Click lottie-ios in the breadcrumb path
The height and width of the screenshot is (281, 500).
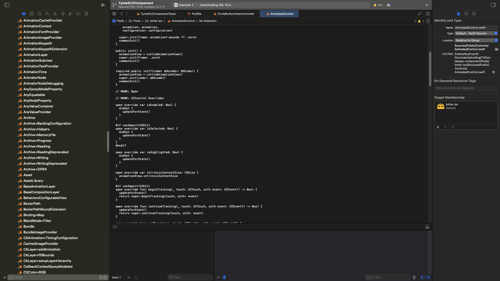click(156, 21)
